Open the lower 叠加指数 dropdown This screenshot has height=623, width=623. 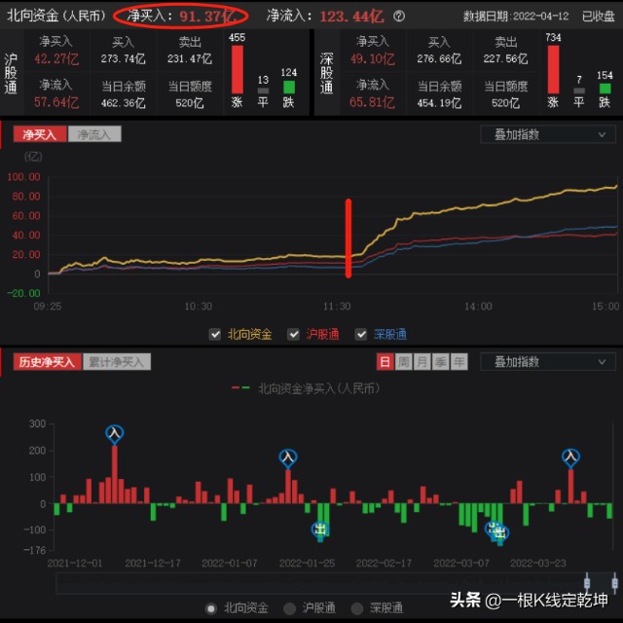[x=548, y=361]
